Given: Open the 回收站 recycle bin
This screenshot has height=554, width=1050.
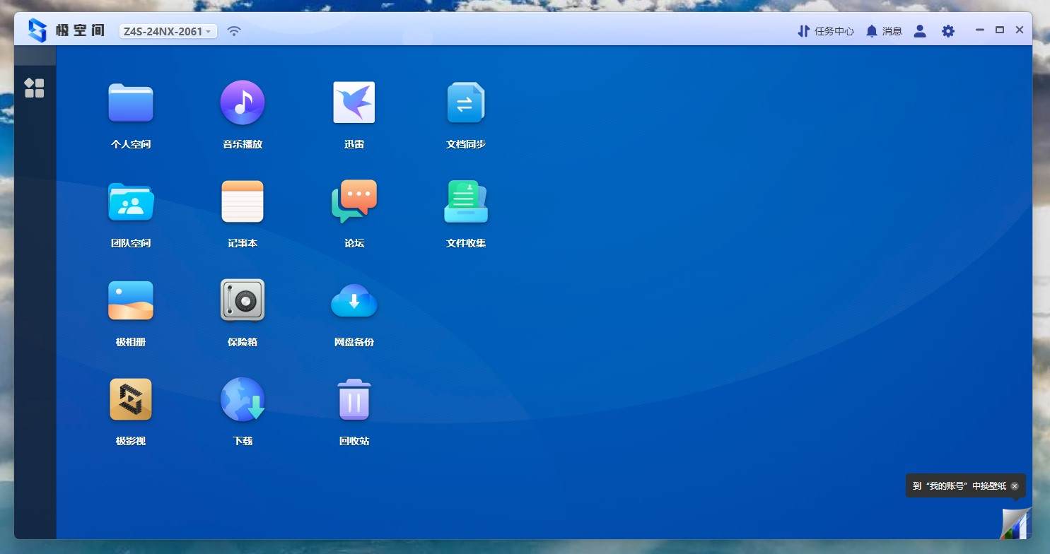Looking at the screenshot, I should [x=354, y=400].
